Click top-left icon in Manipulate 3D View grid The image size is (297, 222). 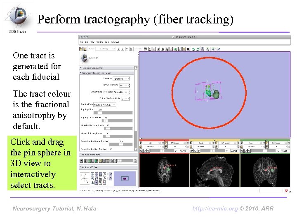92,174
